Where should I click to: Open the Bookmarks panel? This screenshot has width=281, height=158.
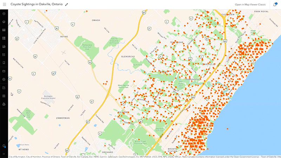[4, 63]
